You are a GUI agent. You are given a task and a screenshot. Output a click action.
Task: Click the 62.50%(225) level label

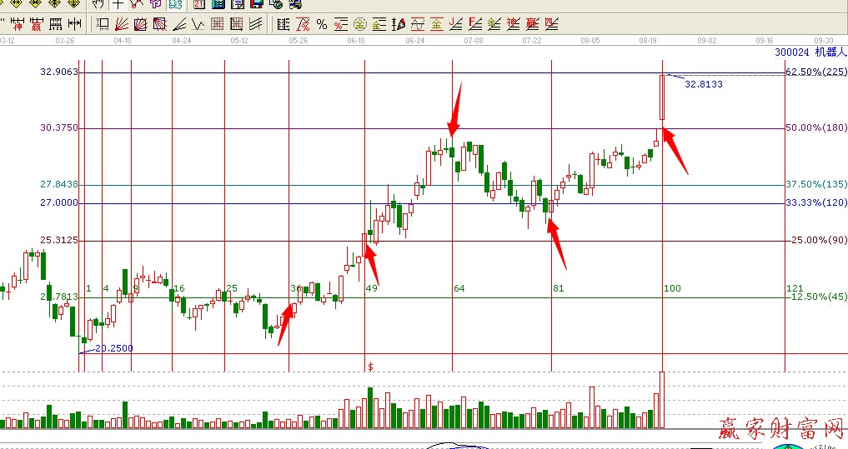point(816,72)
